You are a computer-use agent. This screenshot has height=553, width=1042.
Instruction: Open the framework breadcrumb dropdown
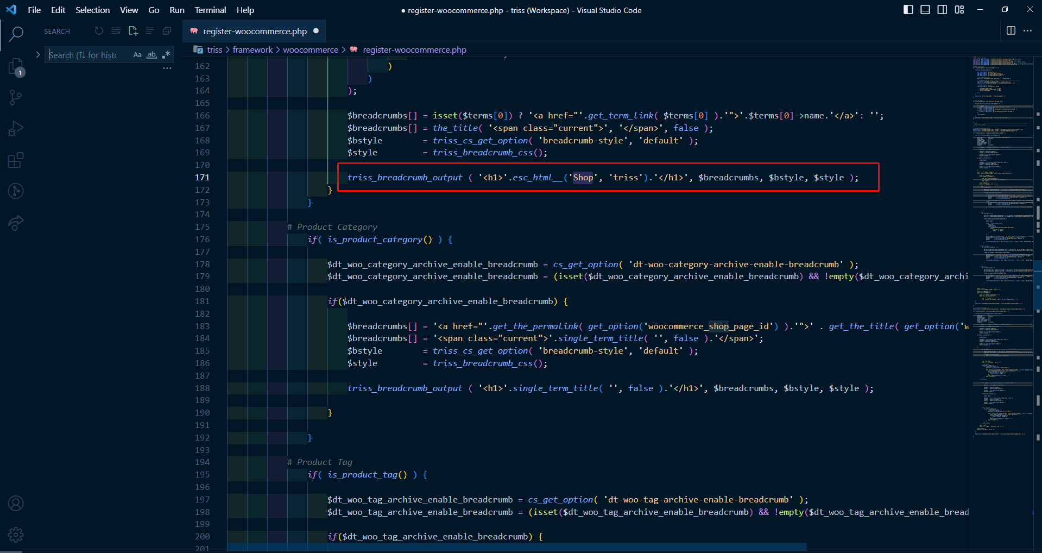point(252,49)
